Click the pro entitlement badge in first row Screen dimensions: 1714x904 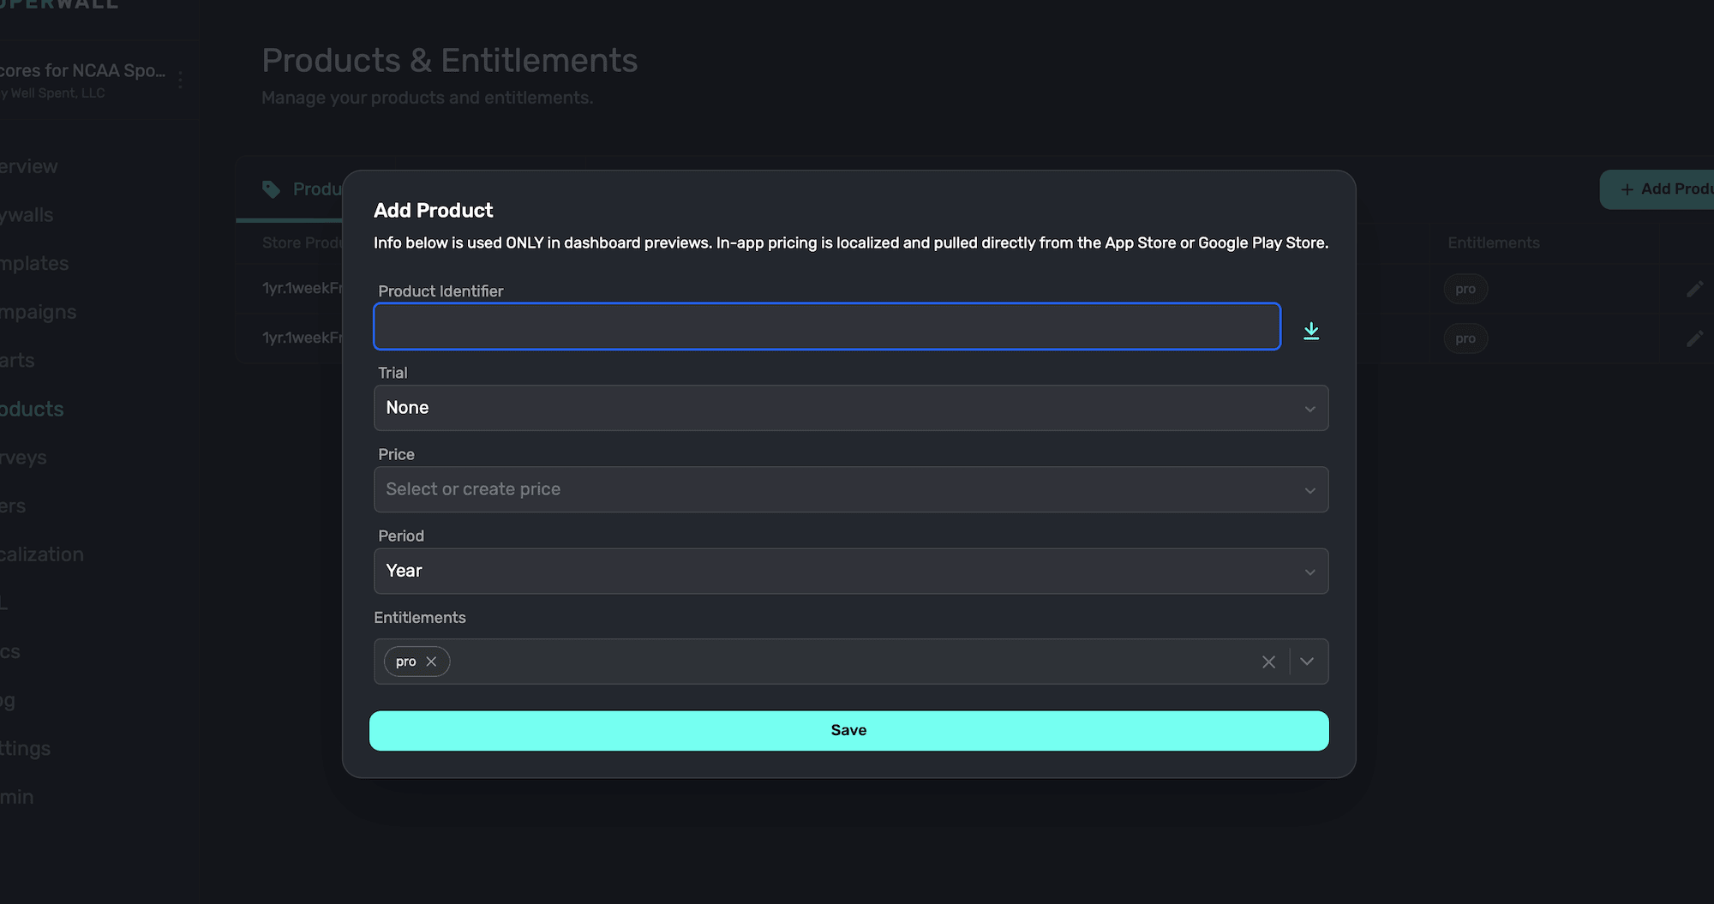click(1465, 290)
